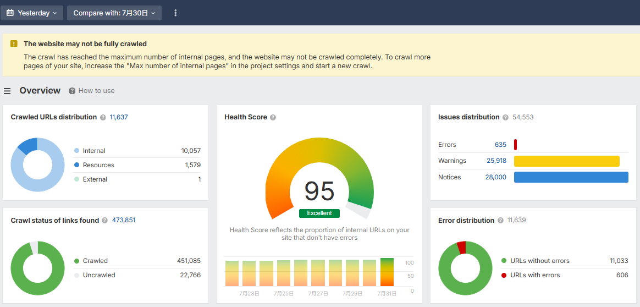Screen dimensions: 640x307
Task: Click the URLs without errors value 11,033
Action: click(x=619, y=261)
